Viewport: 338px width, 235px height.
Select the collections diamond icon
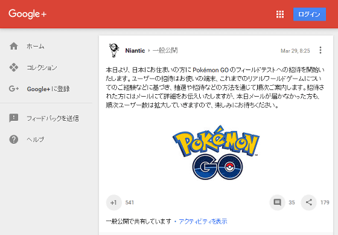pos(14,67)
